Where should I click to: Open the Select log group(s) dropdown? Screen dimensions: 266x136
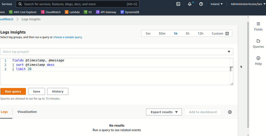click(x=117, y=52)
